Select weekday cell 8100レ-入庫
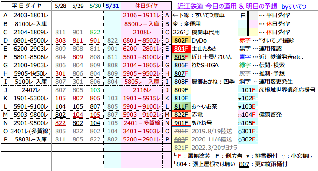This screenshot has width=318, height=171. pos(30,24)
